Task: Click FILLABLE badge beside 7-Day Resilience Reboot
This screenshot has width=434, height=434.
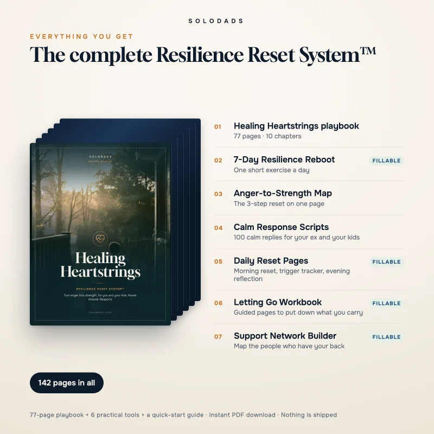Action: pos(386,161)
